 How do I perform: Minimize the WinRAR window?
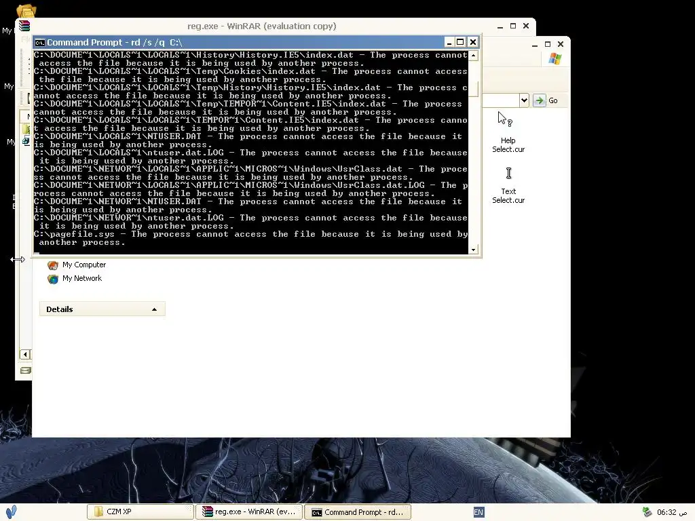pos(500,26)
